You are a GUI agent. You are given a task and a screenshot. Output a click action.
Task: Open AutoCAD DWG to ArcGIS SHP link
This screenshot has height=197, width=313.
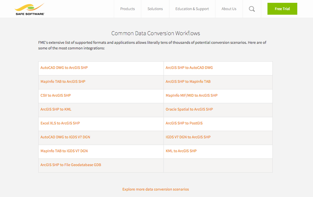64,67
